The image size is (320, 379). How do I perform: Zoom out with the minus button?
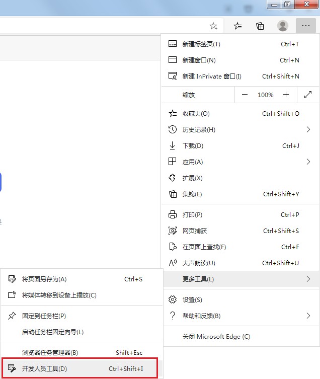245,95
